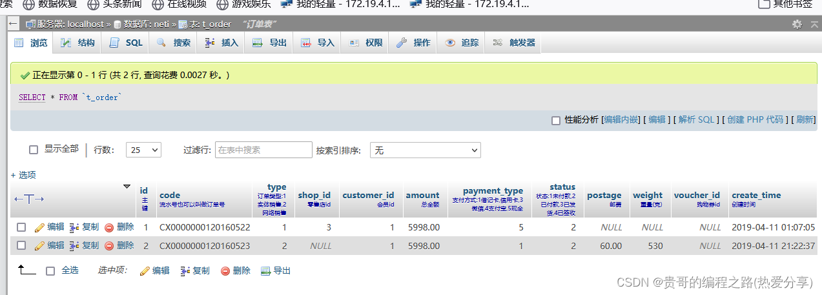822x295 pixels.
Task: Sort by the payment_type column header
Action: click(x=493, y=191)
